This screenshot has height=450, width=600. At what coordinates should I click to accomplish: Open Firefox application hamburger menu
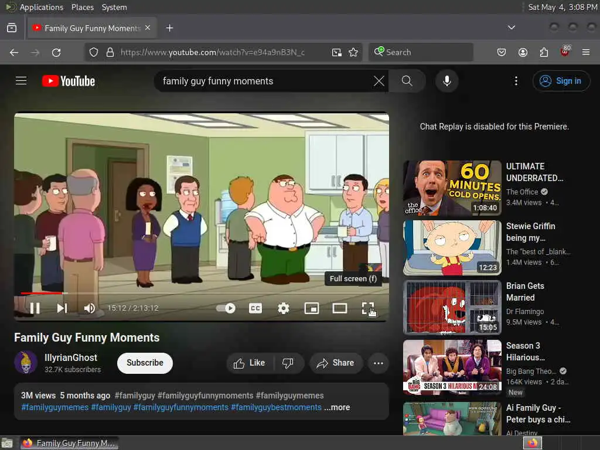[x=586, y=52]
